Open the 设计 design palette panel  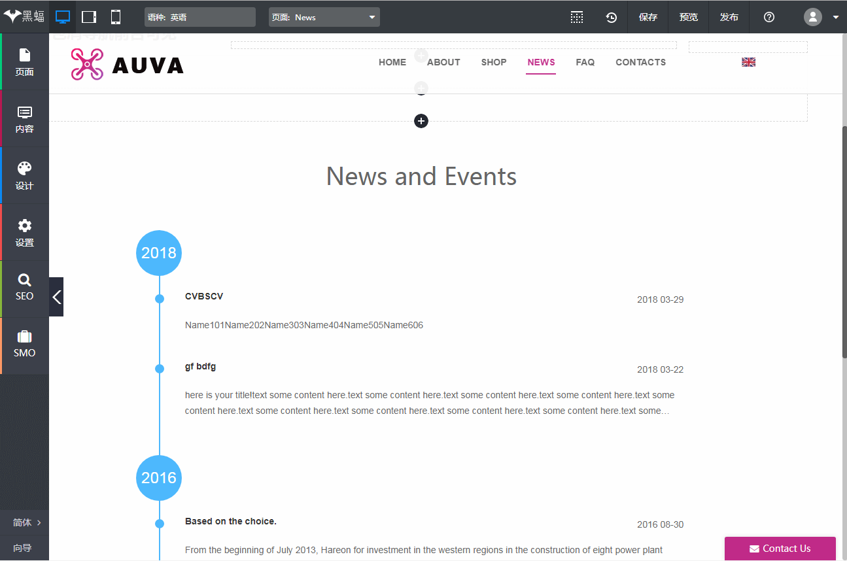25,176
